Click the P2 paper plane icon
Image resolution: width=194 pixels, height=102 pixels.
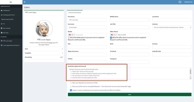[2, 24]
